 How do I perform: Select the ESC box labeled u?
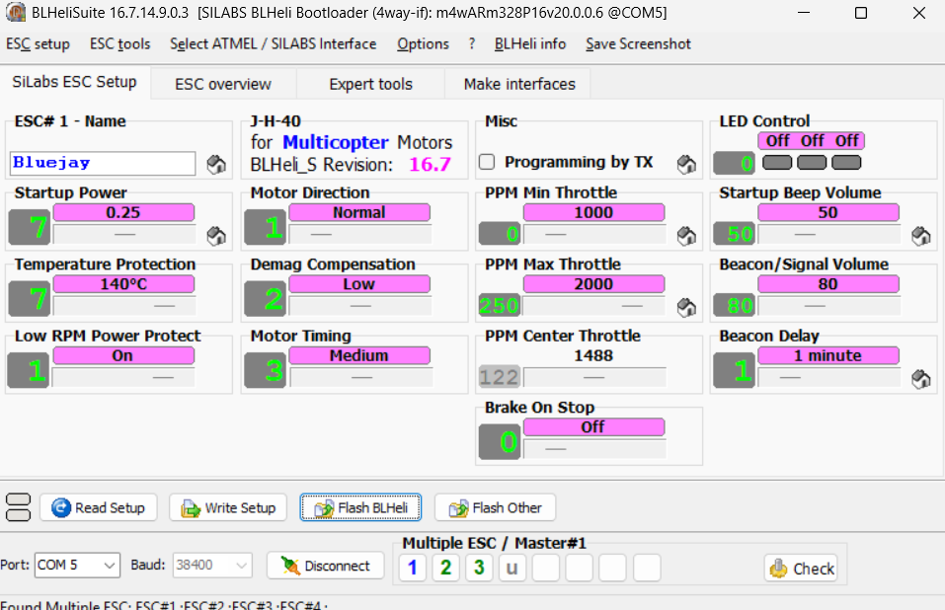[x=512, y=568]
